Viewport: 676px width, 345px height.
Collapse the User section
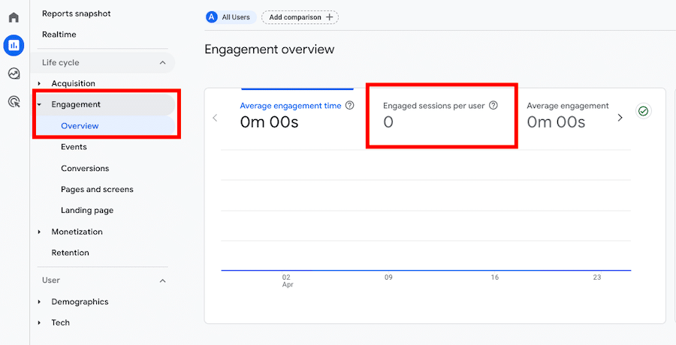[x=162, y=280]
